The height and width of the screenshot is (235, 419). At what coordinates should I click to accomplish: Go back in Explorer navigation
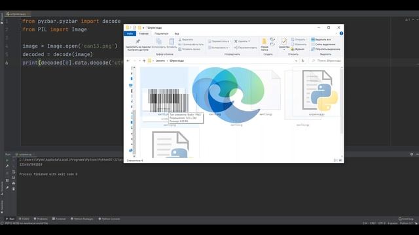point(128,61)
